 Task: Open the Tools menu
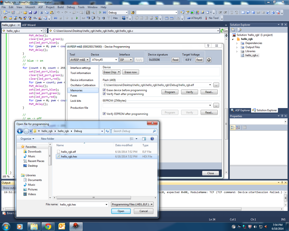click(81, 7)
